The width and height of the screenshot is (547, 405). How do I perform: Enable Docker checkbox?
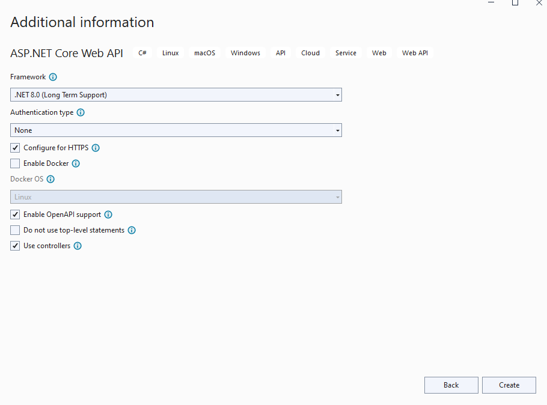15,163
